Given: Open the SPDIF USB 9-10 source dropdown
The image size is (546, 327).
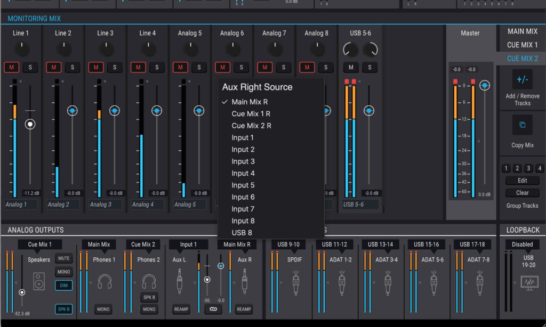Looking at the screenshot, I should pyautogui.click(x=288, y=244).
